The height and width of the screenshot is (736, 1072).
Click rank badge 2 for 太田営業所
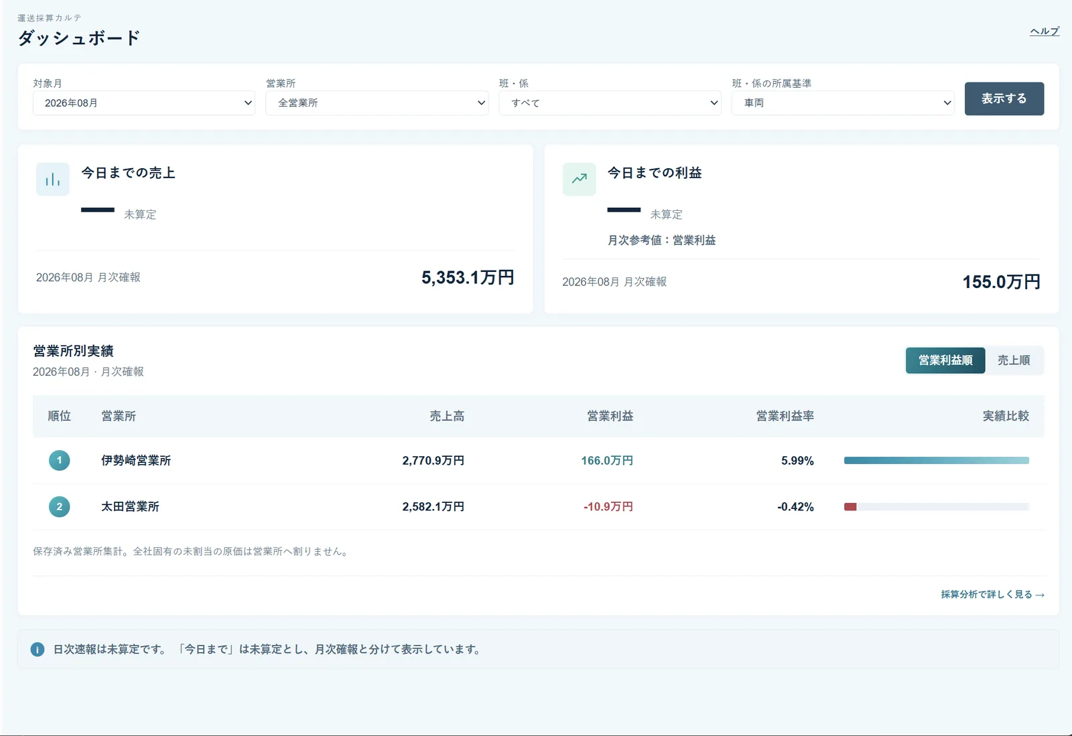click(59, 506)
